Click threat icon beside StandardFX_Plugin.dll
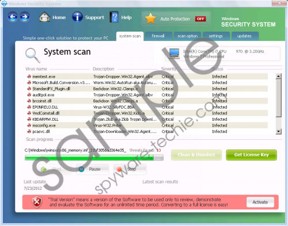Viewport: 288px width, 226px height. click(29, 89)
